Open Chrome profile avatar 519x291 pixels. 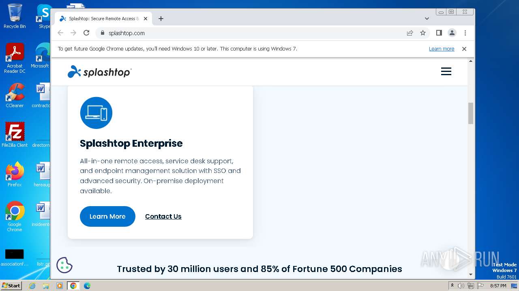(452, 33)
